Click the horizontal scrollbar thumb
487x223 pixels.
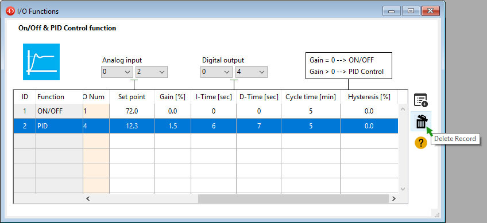pos(293,198)
